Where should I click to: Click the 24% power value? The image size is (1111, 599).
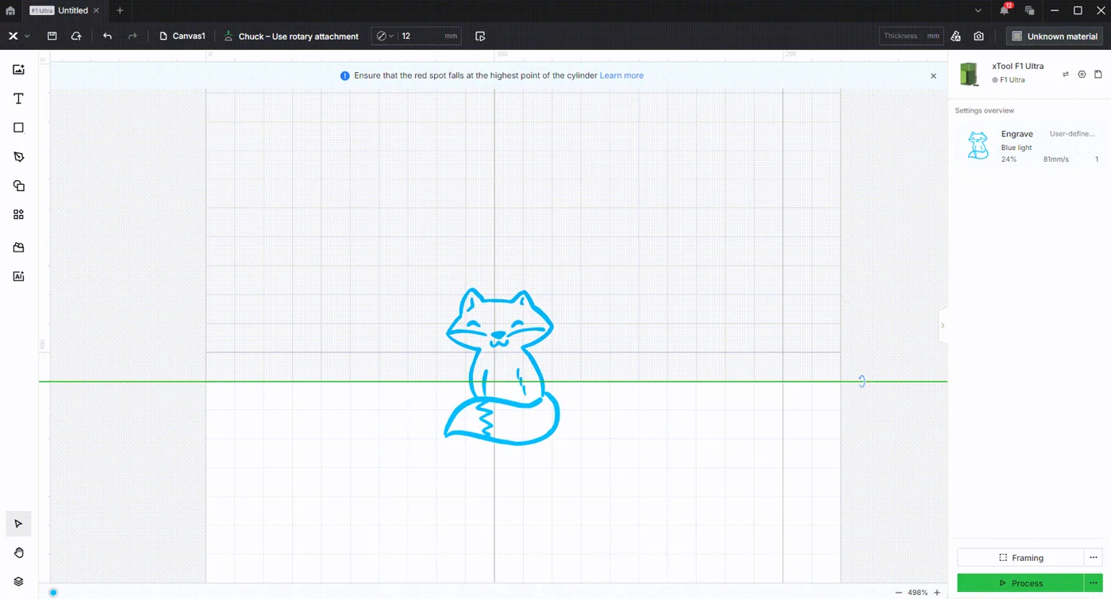[x=1009, y=159]
